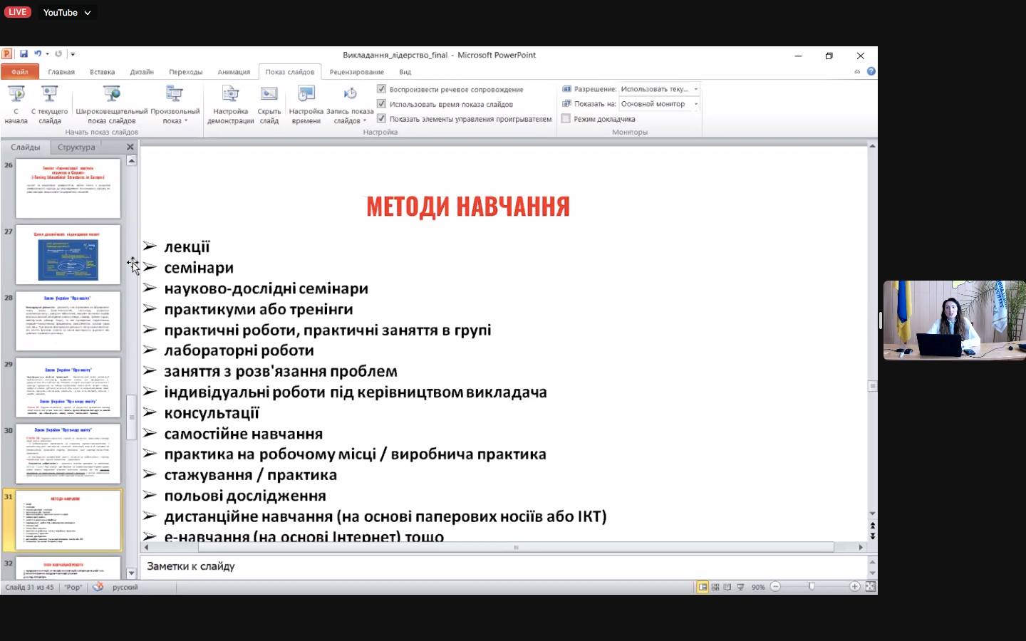Screen dimensions: 1026x641
Task: Open the Файл tab
Action: coord(20,72)
